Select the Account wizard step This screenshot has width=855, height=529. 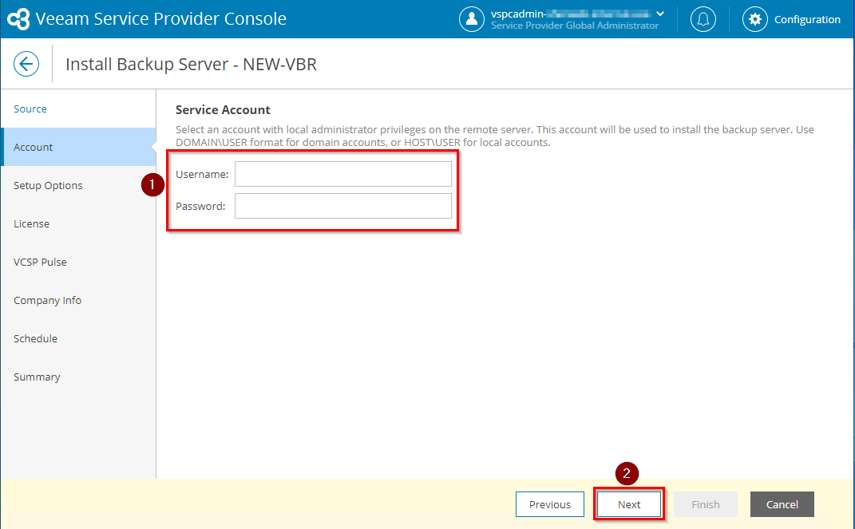coord(78,147)
